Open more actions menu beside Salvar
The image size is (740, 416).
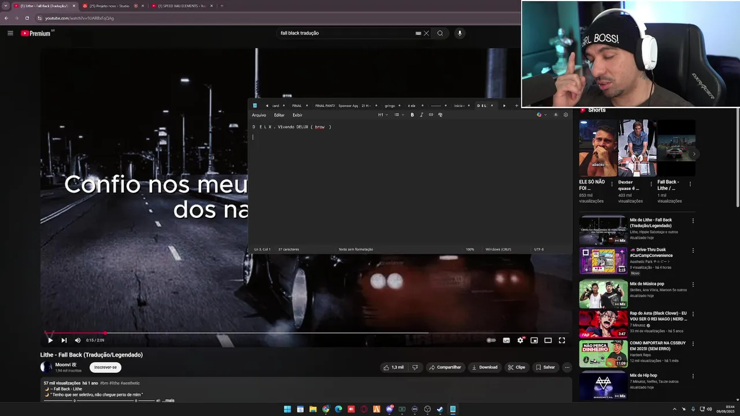[x=567, y=367]
